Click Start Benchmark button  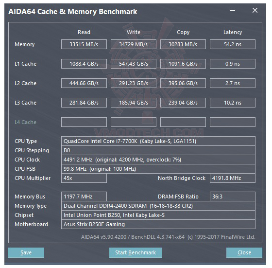pos(136,252)
